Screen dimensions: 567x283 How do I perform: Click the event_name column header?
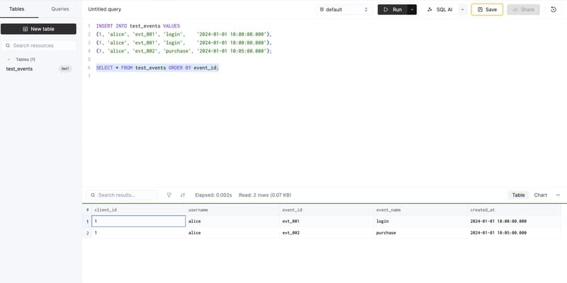[x=420, y=209]
